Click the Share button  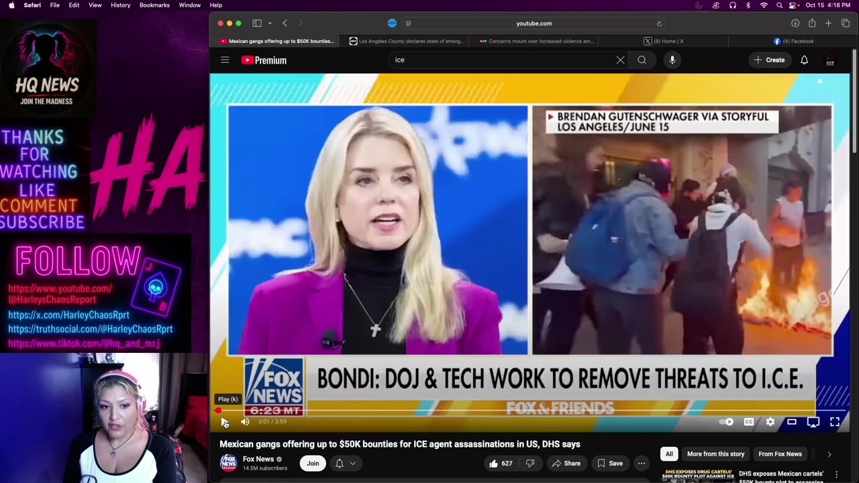coord(566,463)
